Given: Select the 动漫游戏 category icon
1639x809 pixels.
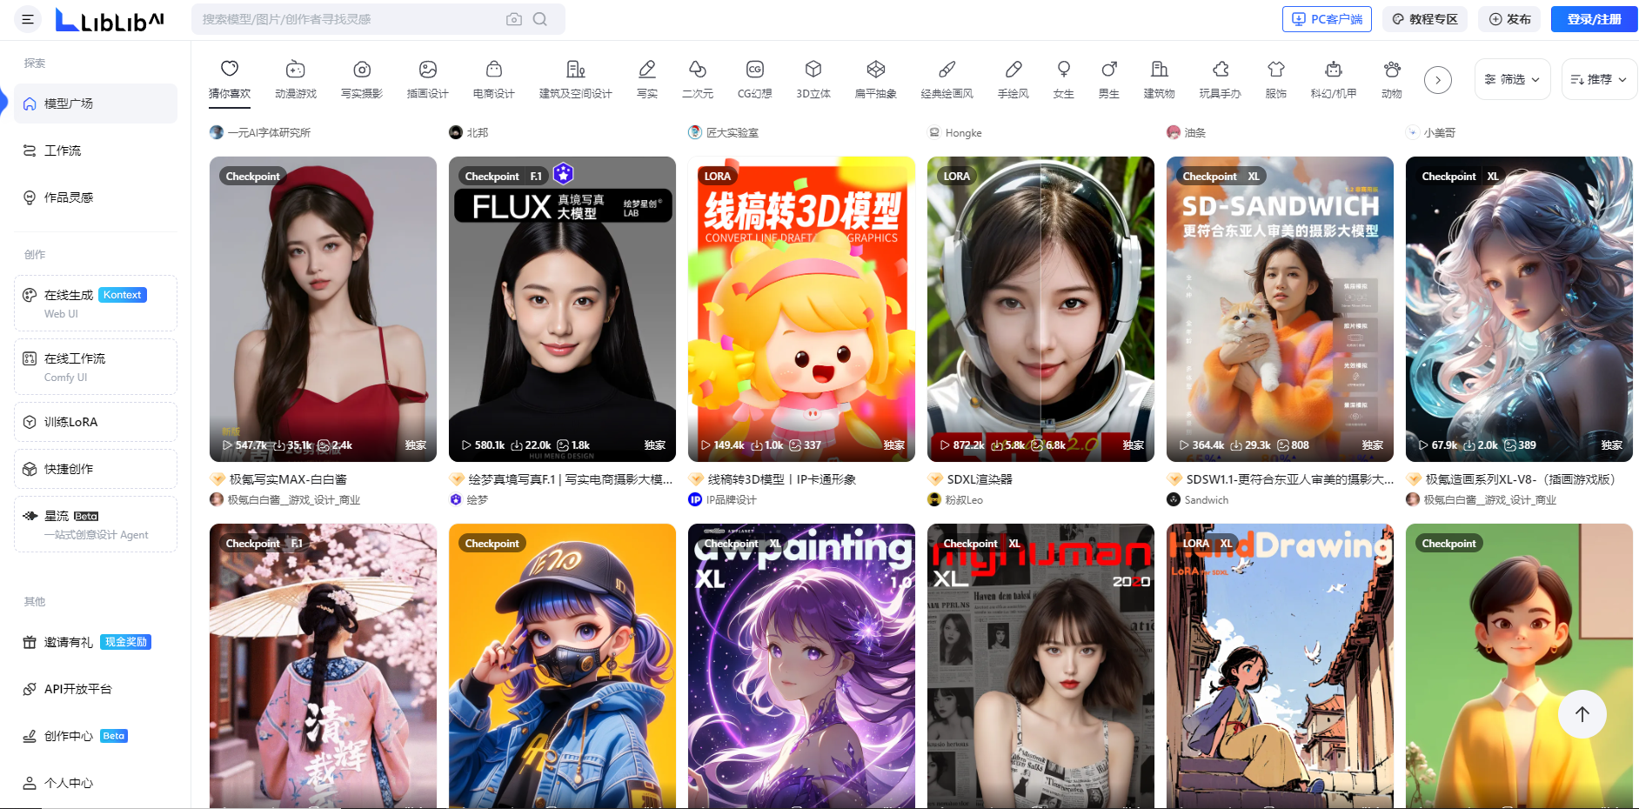Looking at the screenshot, I should [296, 70].
